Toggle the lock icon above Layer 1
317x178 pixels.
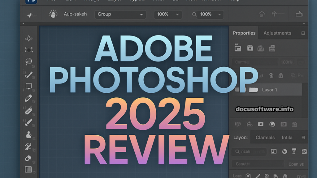coord(281,75)
